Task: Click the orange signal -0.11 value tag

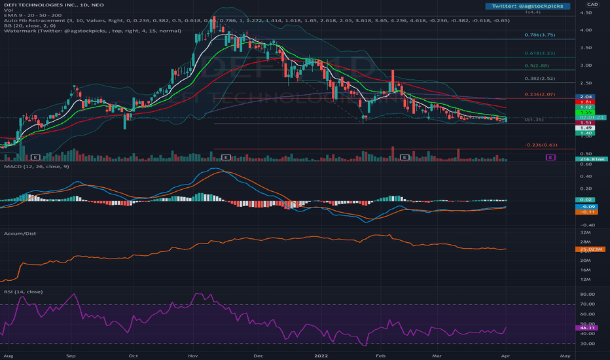Action: tap(586, 212)
